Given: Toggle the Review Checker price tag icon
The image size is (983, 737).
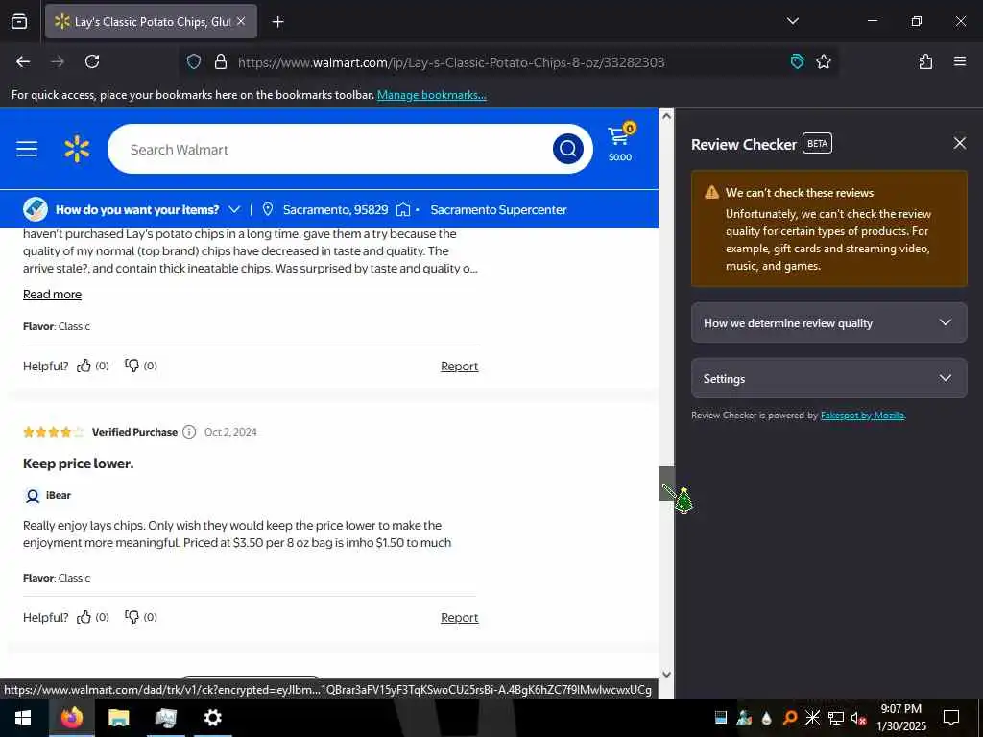Looking at the screenshot, I should [x=797, y=61].
